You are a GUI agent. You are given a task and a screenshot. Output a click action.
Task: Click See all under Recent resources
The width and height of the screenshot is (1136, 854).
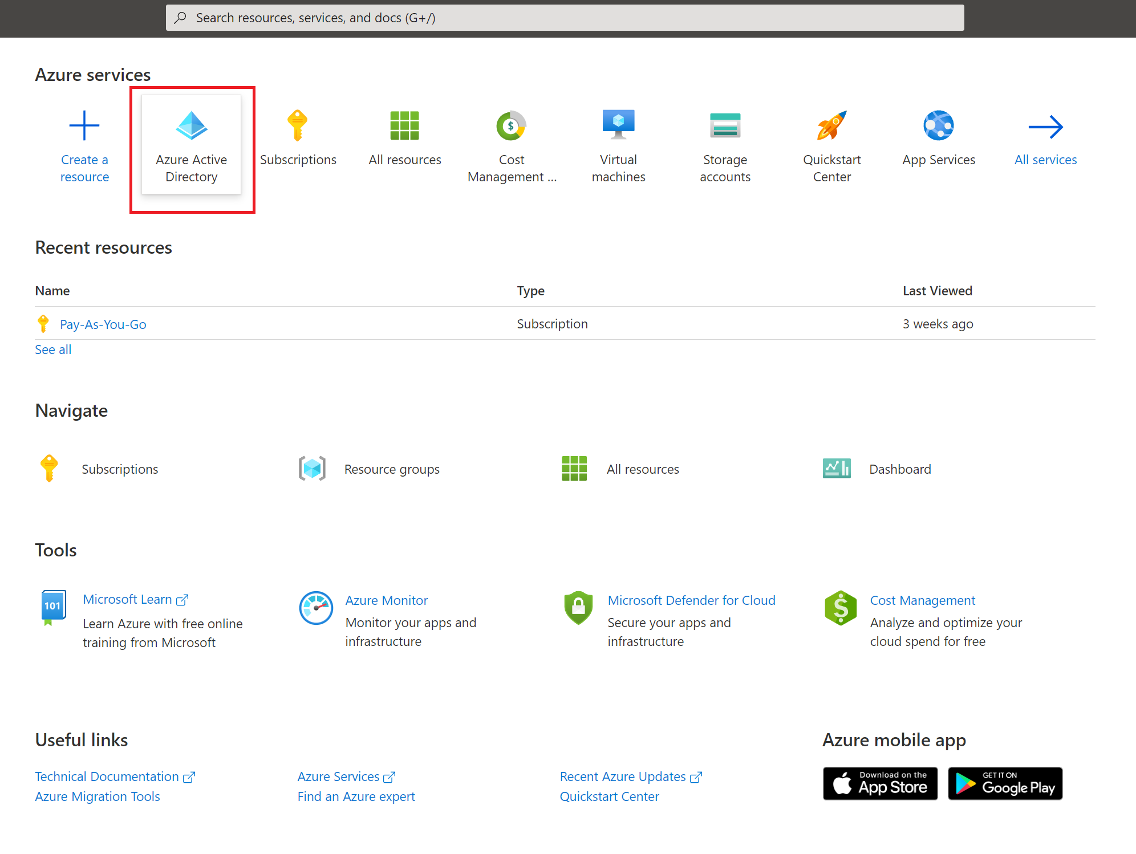(x=53, y=349)
